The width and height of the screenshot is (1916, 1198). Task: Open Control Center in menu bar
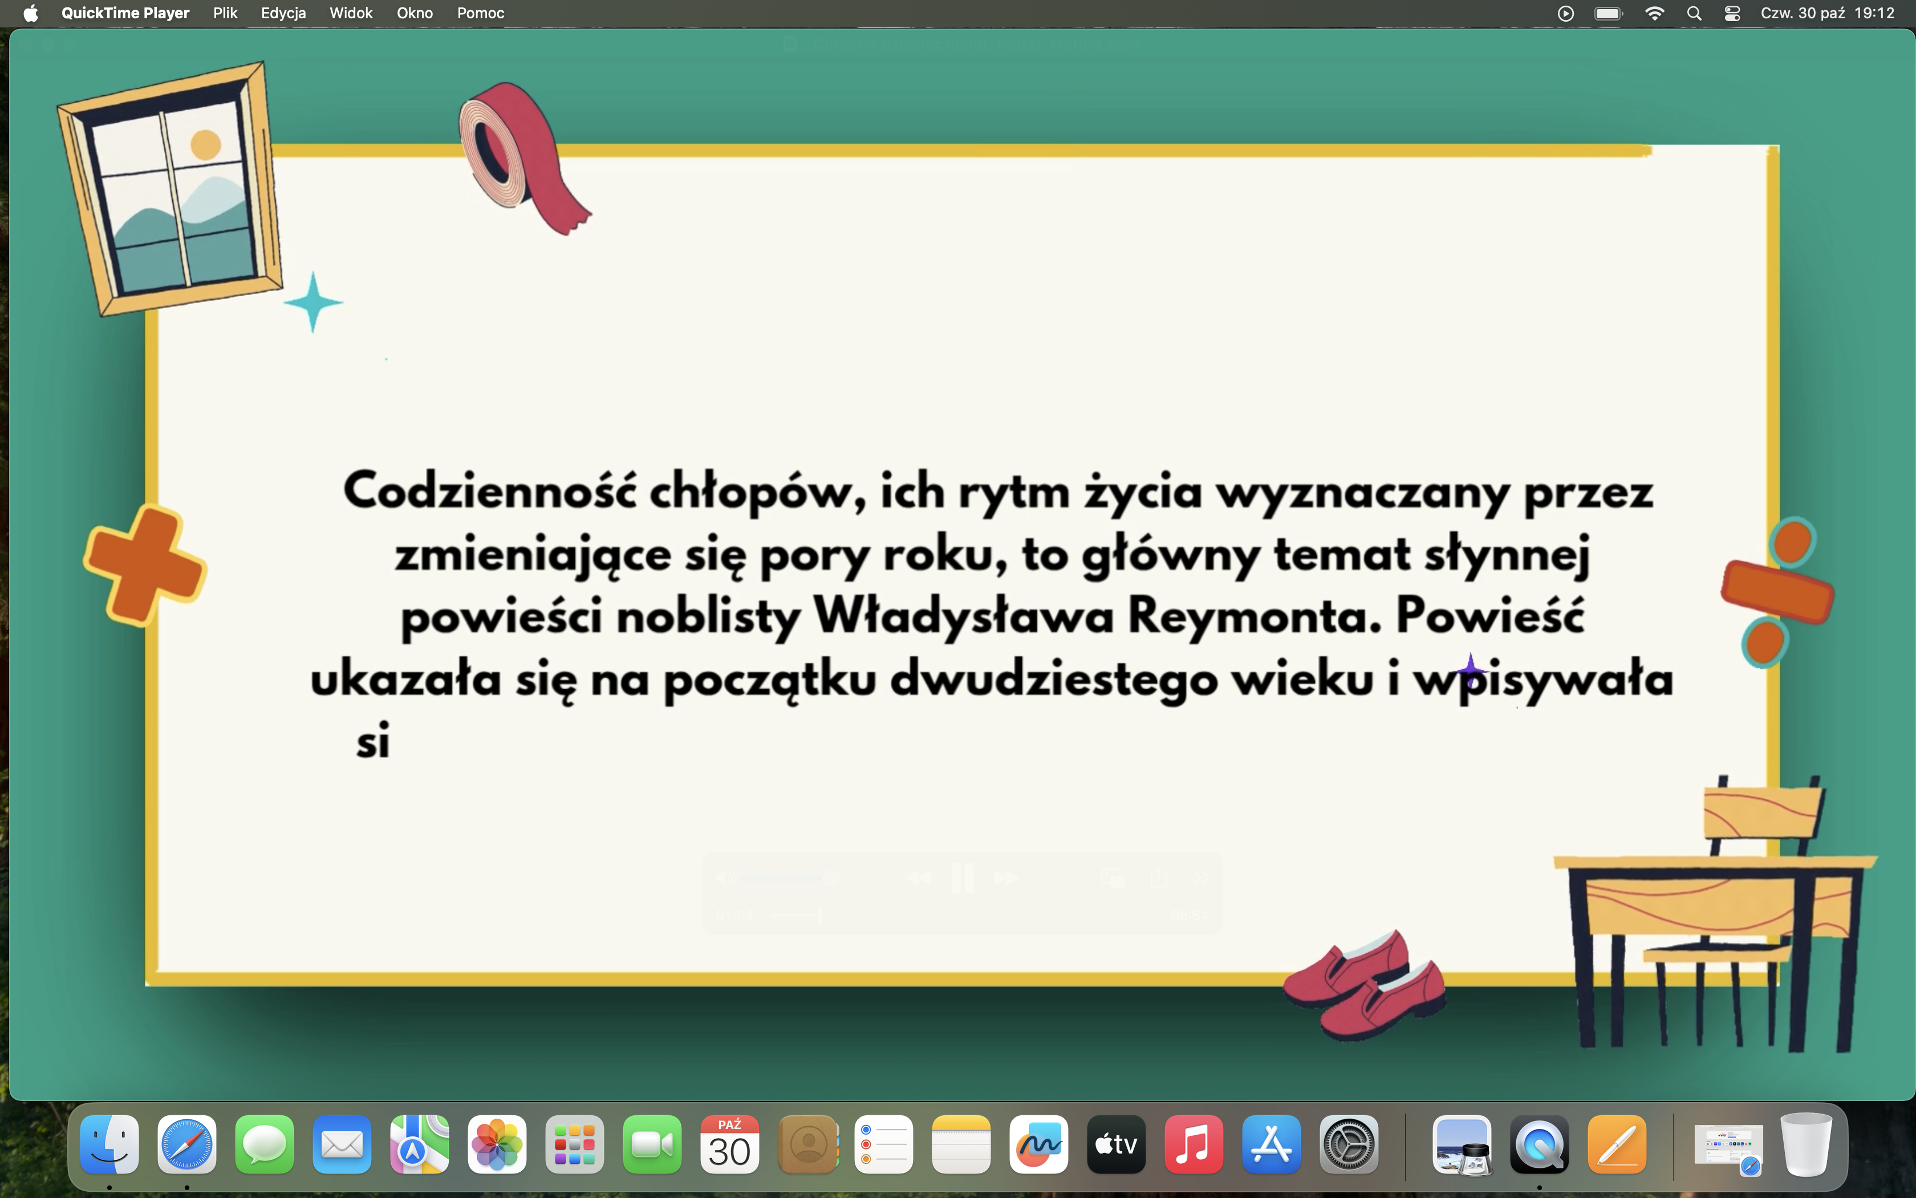[1731, 13]
